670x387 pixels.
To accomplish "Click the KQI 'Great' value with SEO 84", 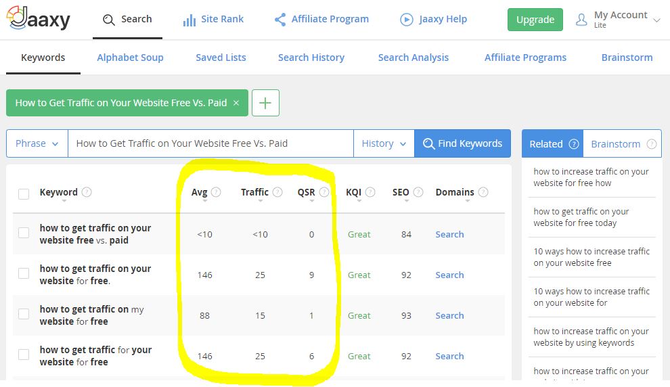I will 359,235.
